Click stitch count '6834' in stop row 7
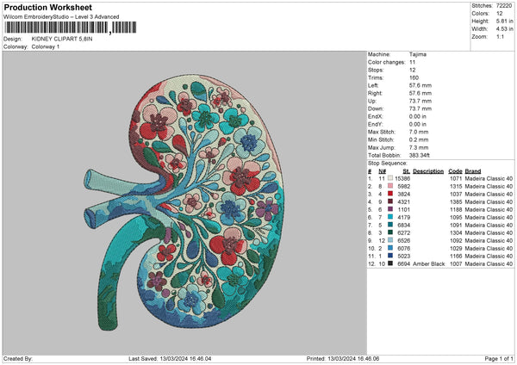This screenshot has height=365, width=517. coord(404,225)
